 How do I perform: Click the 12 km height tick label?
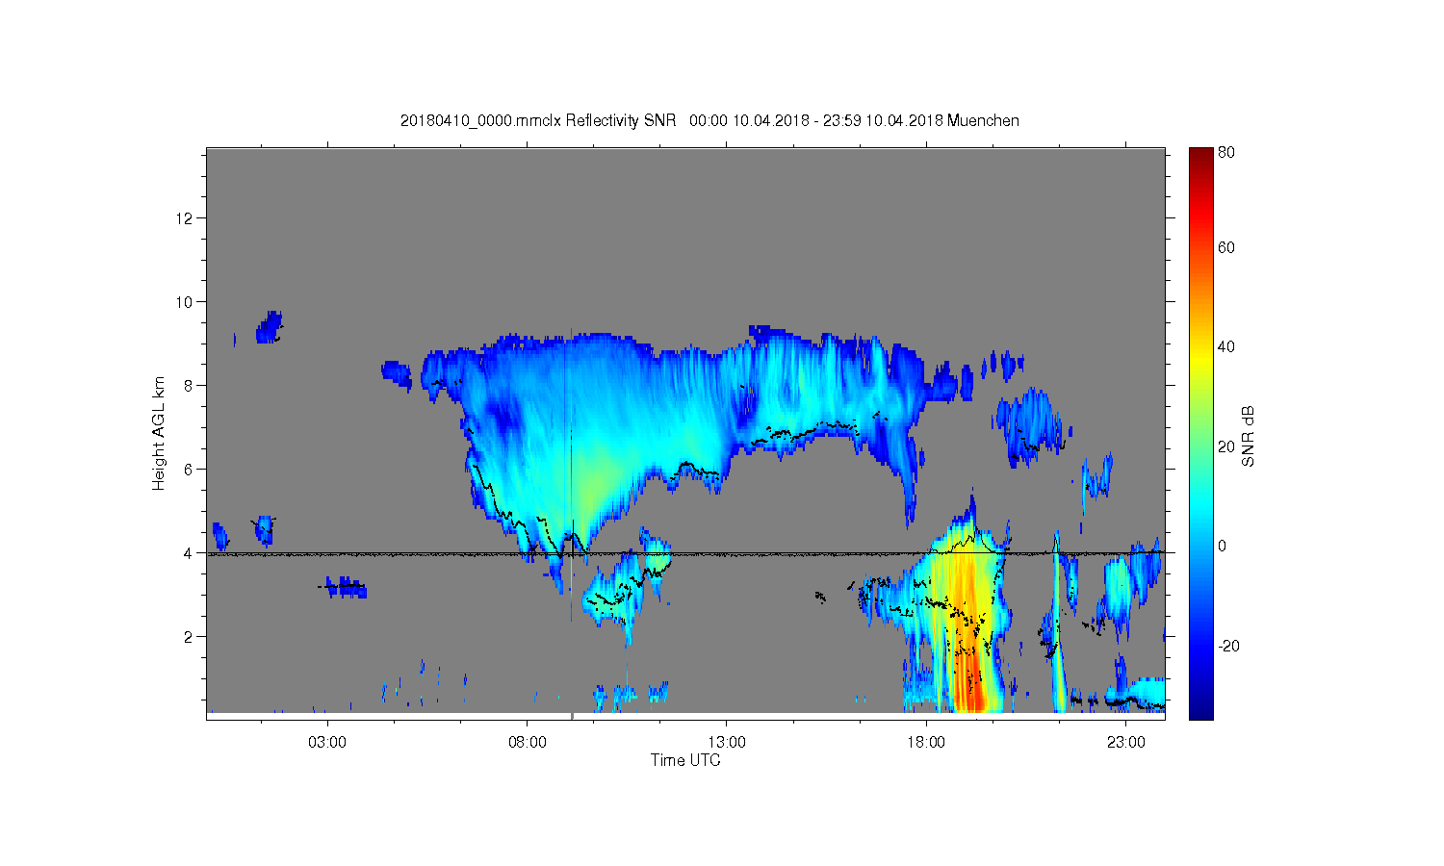(184, 218)
